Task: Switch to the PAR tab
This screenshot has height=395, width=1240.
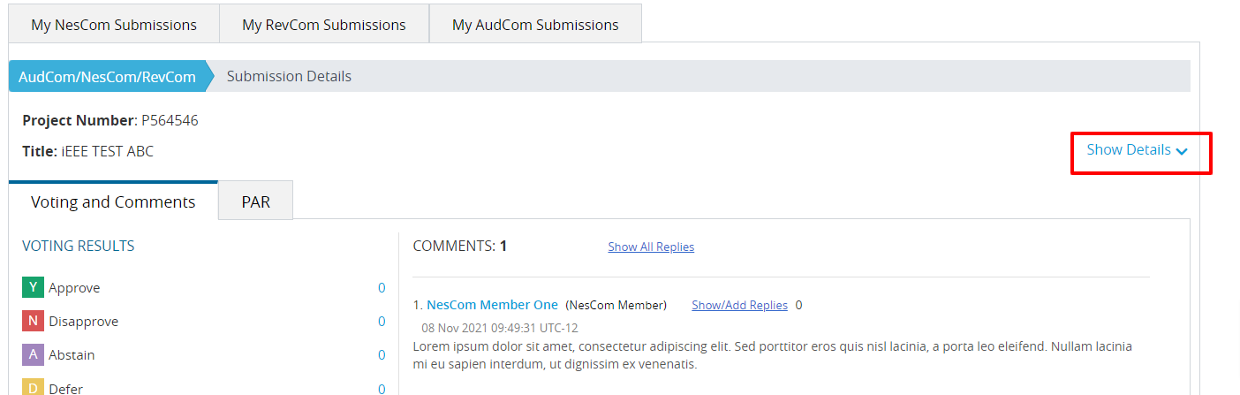Action: [255, 201]
